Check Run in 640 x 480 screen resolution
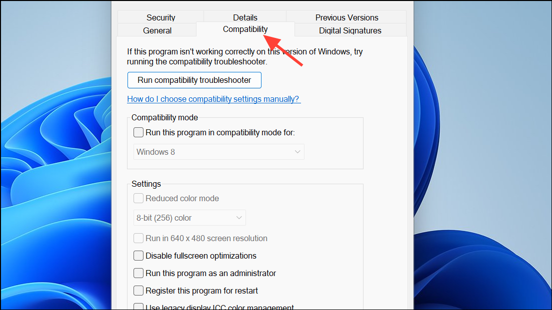This screenshot has width=552, height=310. pos(138,238)
